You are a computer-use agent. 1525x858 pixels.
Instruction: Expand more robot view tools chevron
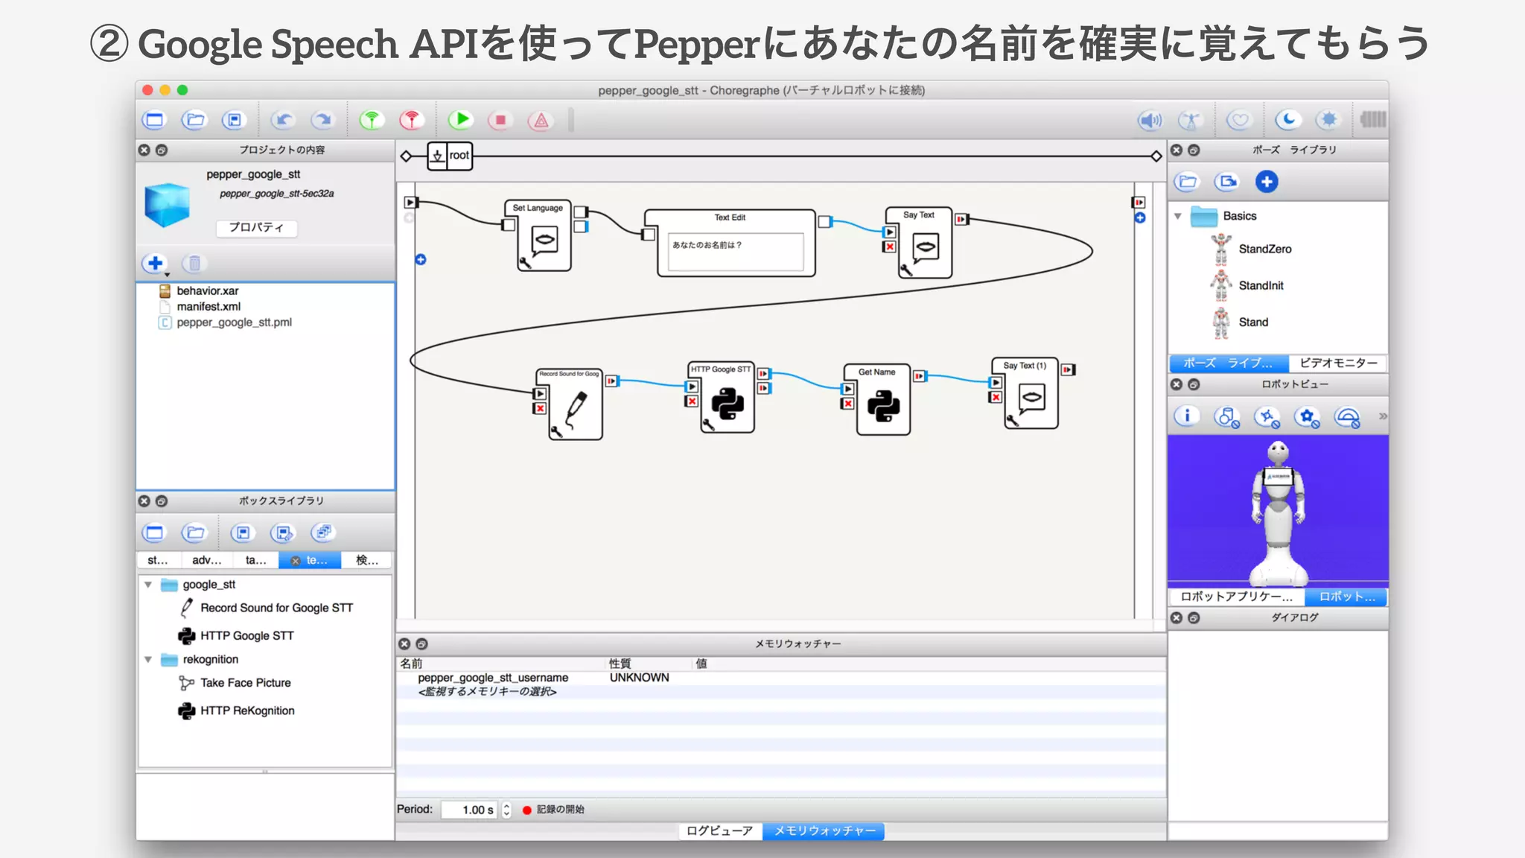[x=1382, y=416]
